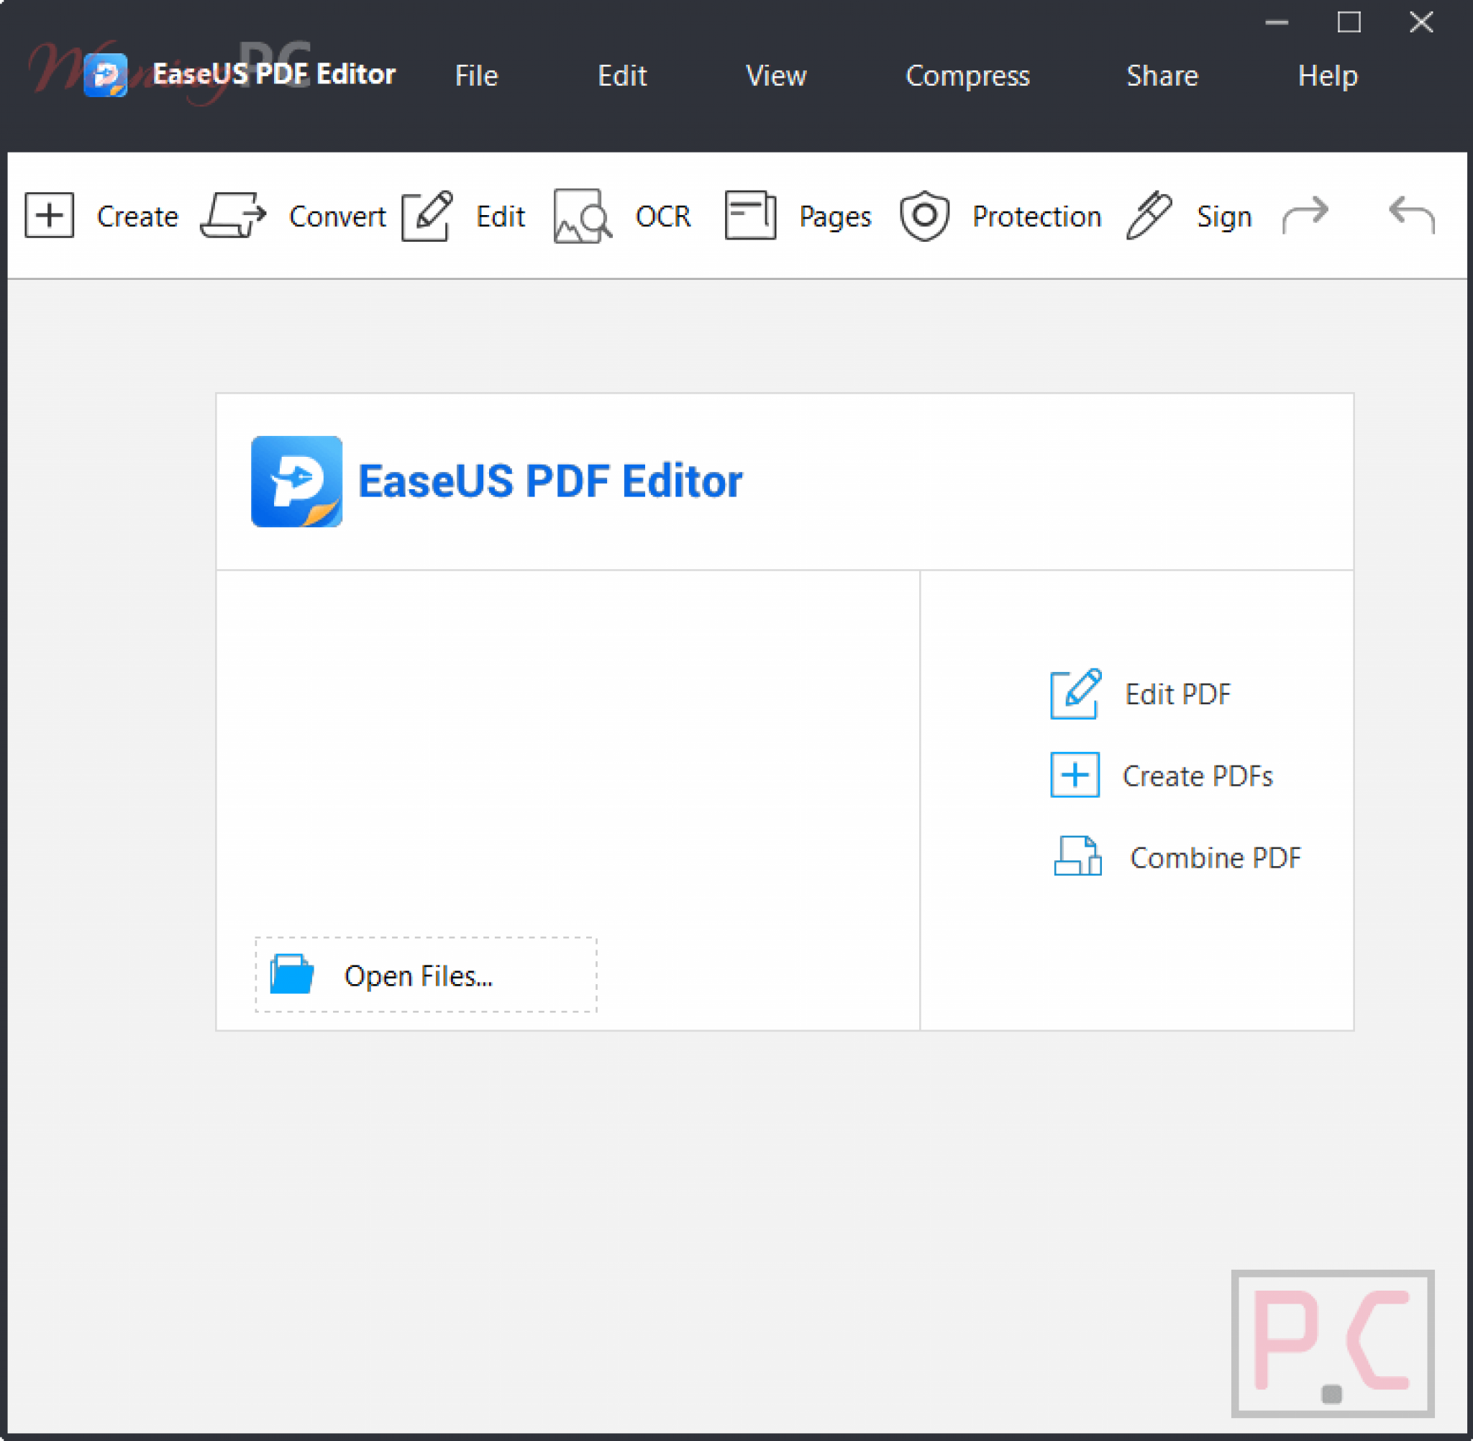The image size is (1473, 1441).
Task: Click the redo arrow icon
Action: pos(1305,214)
